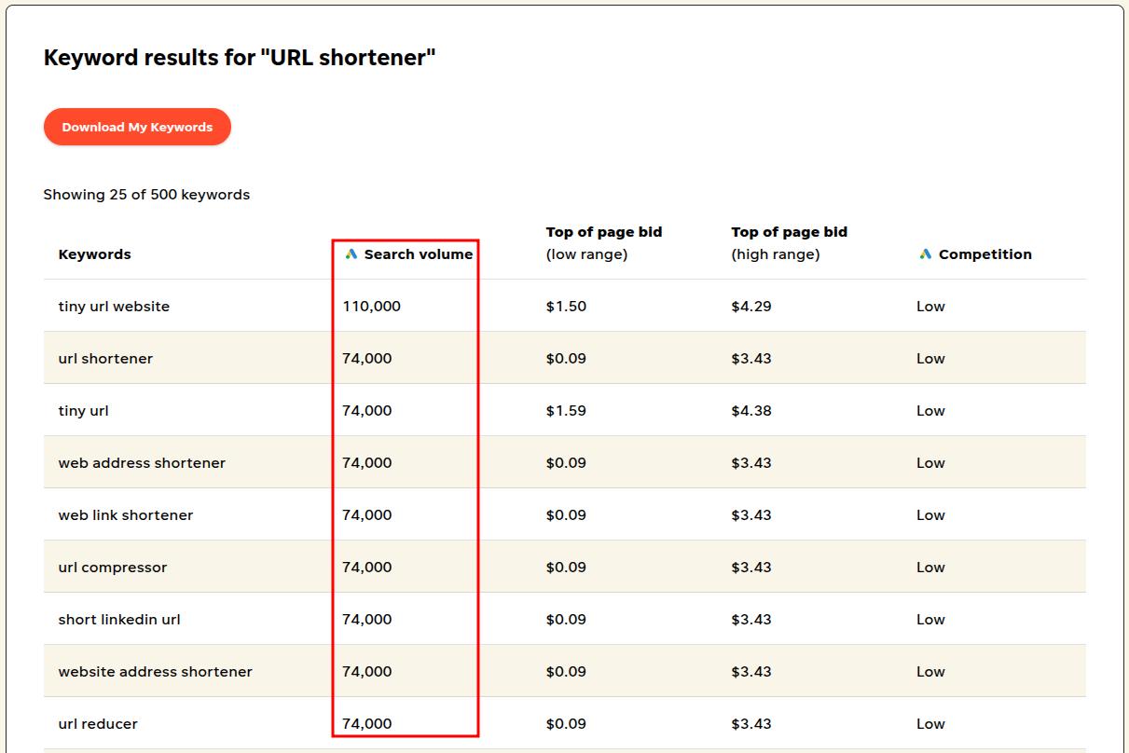Click the Download My Keywords button
Viewport: 1129px width, 753px height.
click(136, 127)
